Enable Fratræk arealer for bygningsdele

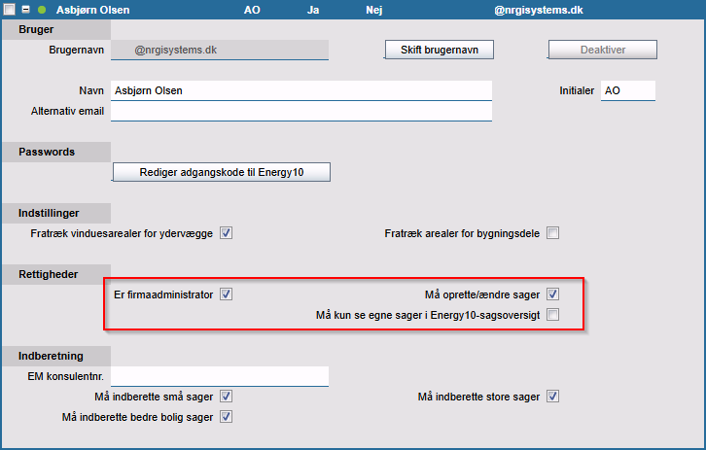click(552, 233)
